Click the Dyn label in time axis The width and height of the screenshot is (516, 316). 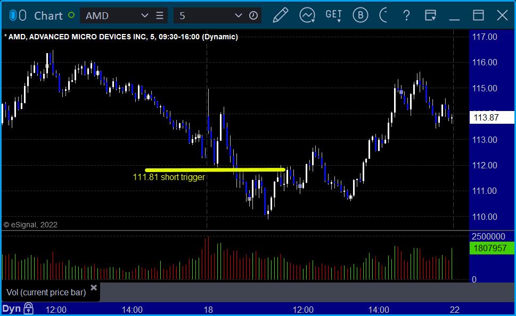click(12, 309)
